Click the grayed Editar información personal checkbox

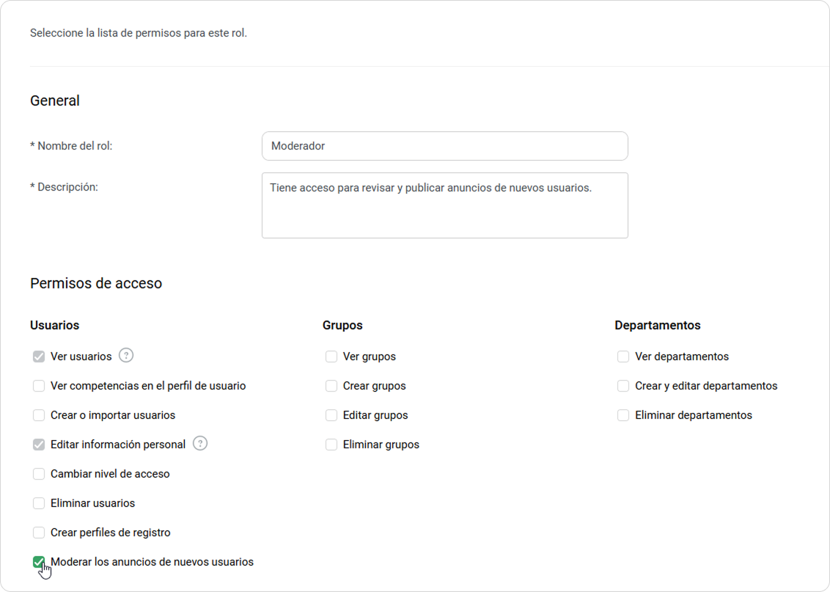coord(39,445)
